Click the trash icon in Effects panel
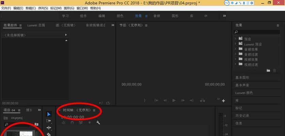 (x=274, y=71)
